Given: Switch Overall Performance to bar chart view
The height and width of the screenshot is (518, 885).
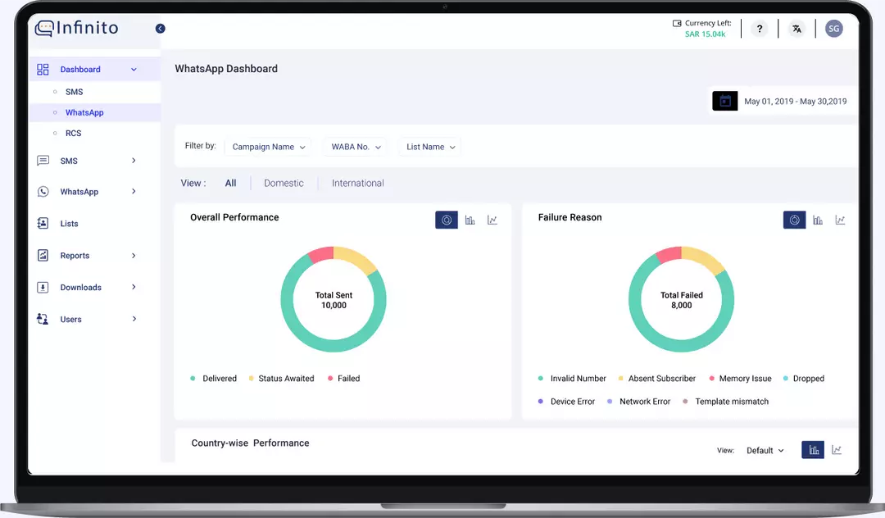Looking at the screenshot, I should point(470,220).
